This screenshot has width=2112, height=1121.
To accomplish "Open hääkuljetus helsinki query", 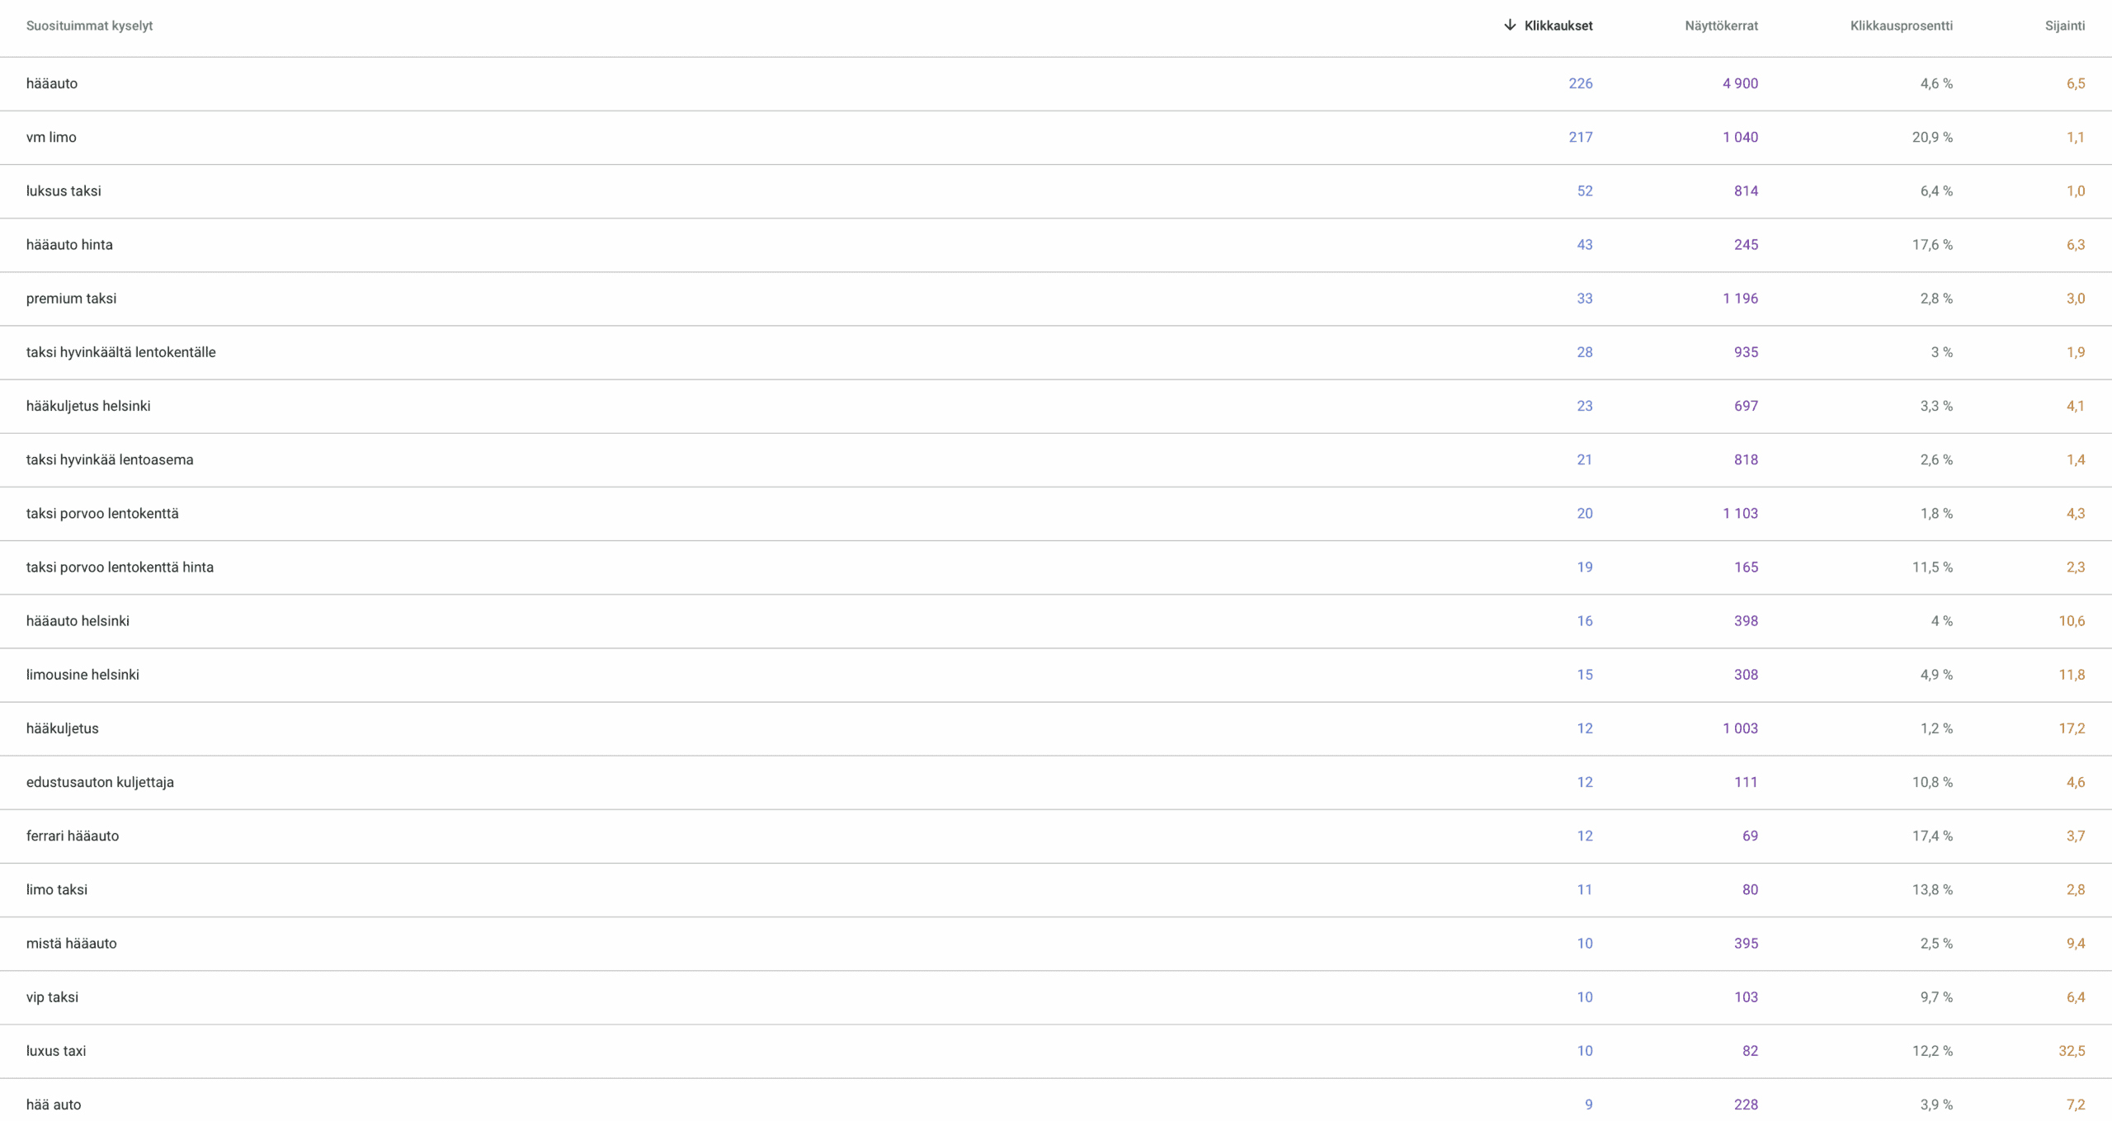I will click(88, 406).
